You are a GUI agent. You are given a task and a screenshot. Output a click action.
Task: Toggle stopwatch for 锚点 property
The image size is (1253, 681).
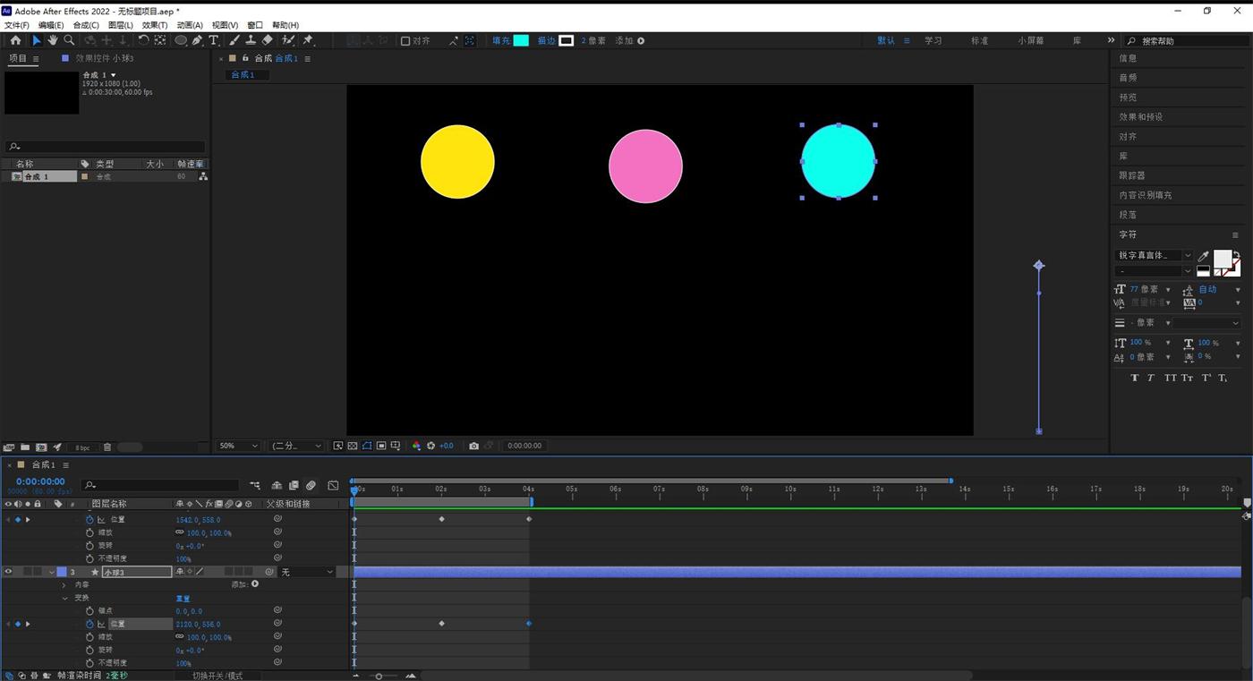click(89, 610)
